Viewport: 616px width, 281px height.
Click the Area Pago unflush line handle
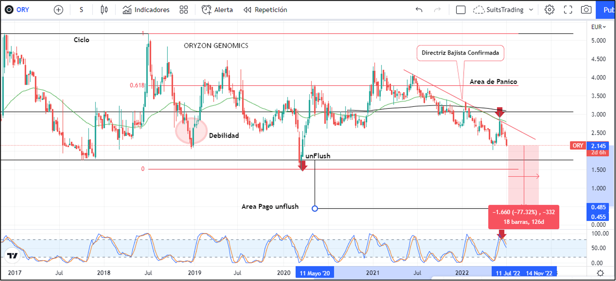[315, 208]
